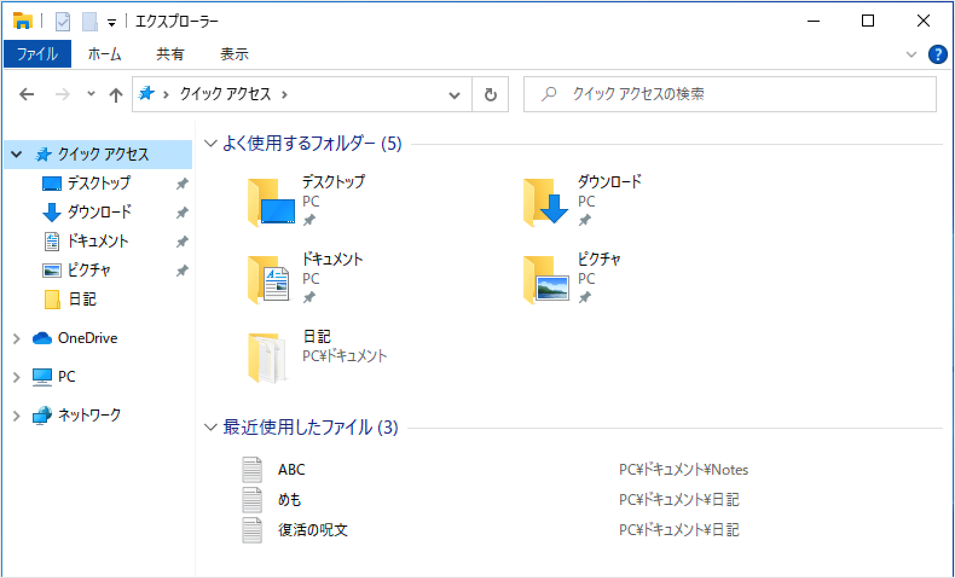The image size is (955, 578).
Task: Click the pin icon beside sidebar デスクトップ
Action: [x=182, y=184]
